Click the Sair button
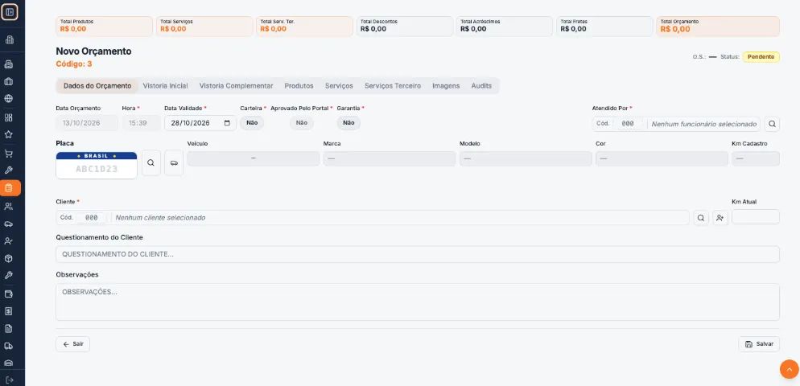 click(73, 344)
